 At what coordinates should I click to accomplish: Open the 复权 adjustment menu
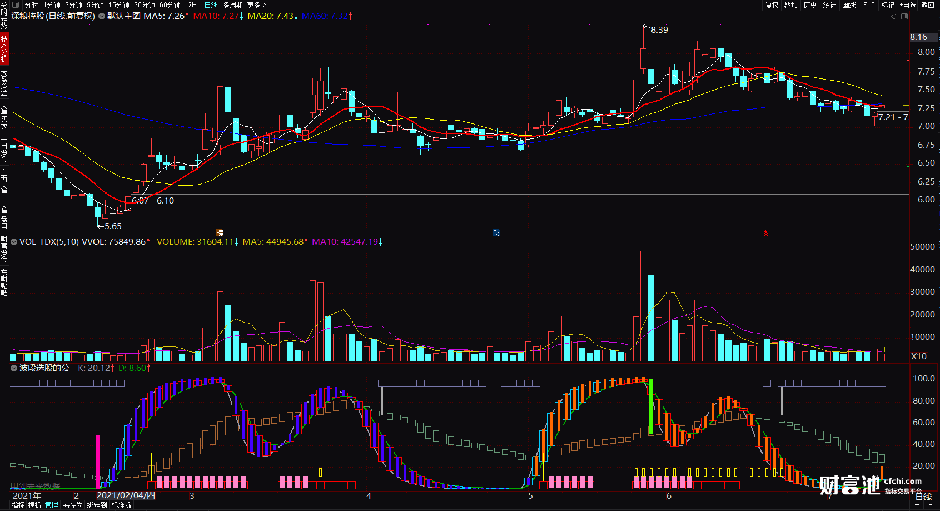[772, 5]
